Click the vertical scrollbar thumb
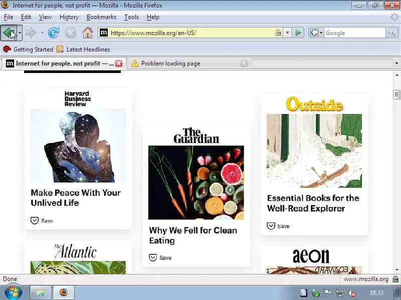Viewport: 401px width, 300px height. tap(396, 94)
